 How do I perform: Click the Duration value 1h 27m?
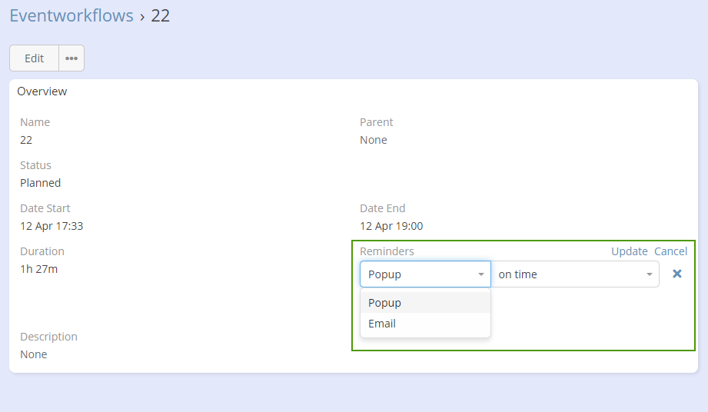click(38, 269)
